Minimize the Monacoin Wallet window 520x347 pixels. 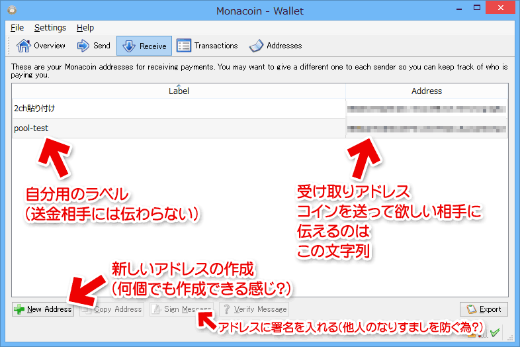tap(459, 9)
